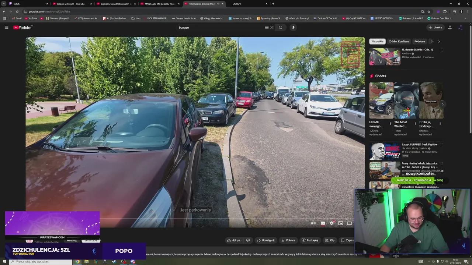The image size is (472, 265).
Task: Go to YouTube home via logo
Action: tap(22, 27)
